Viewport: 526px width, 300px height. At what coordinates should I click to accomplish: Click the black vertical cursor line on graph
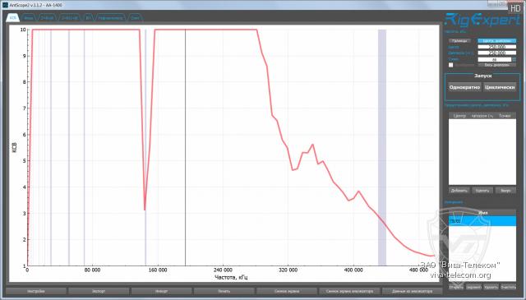point(185,148)
